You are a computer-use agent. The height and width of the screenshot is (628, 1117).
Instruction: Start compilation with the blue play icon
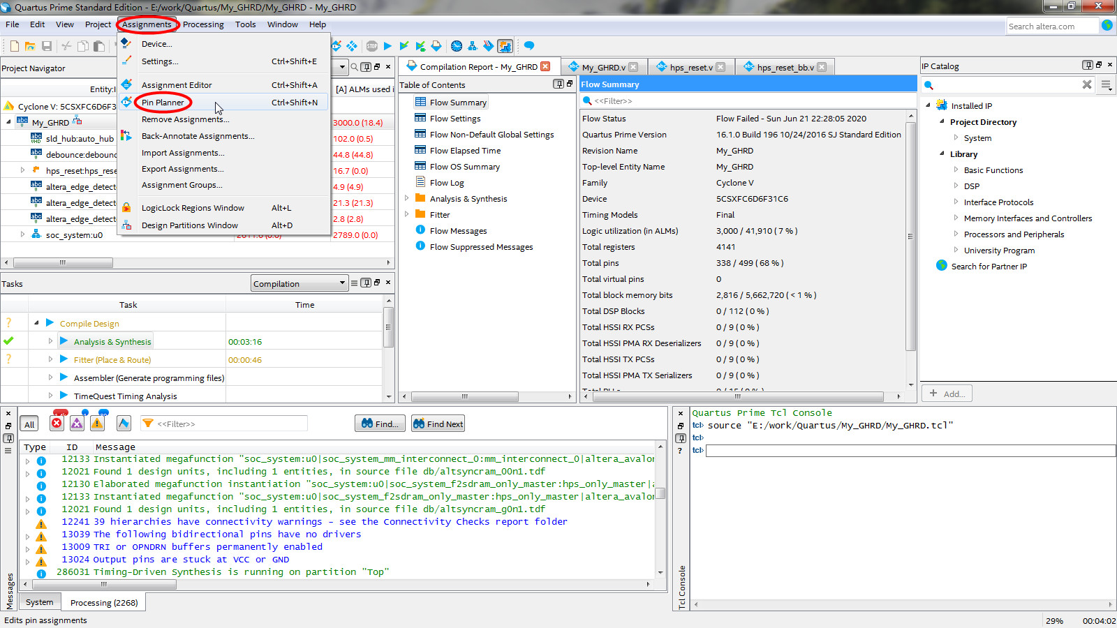coord(387,46)
